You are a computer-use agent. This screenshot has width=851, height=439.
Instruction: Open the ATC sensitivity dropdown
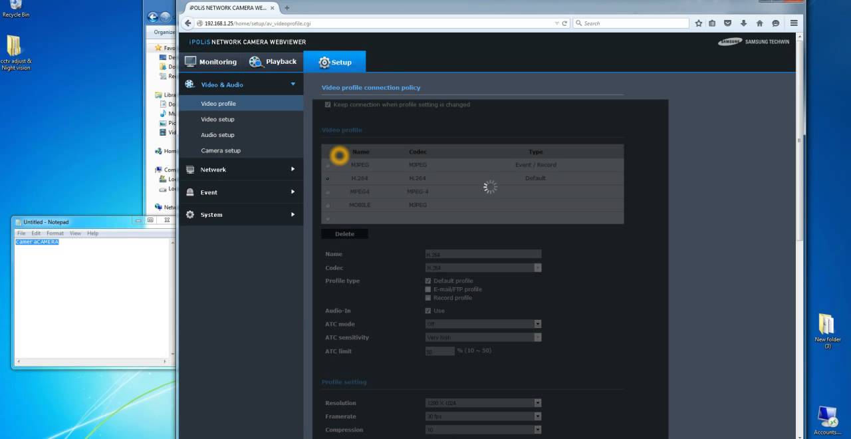point(483,337)
